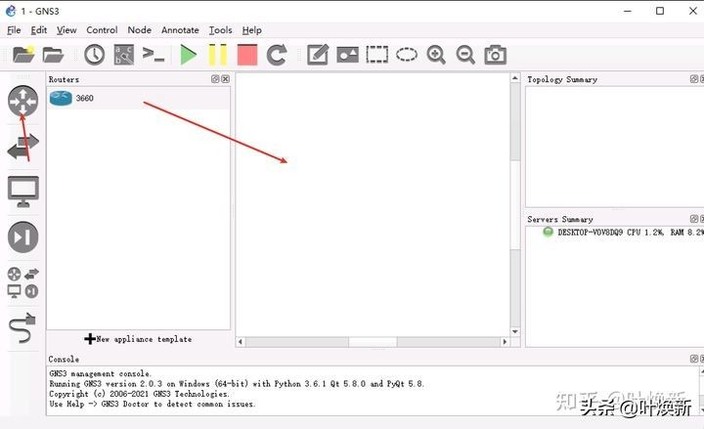
Task: Open project using folder toolbar icon
Action: click(53, 55)
